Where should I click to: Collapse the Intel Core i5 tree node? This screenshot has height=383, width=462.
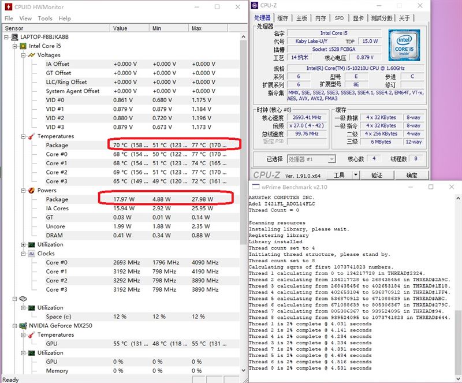pos(15,46)
